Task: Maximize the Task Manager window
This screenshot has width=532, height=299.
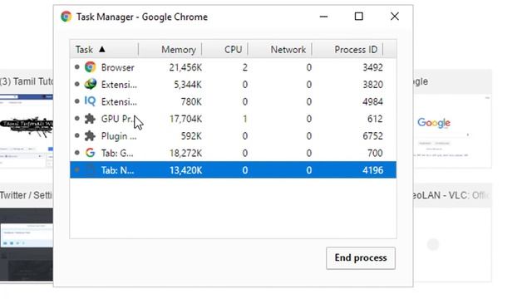Action: [x=358, y=17]
